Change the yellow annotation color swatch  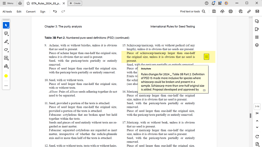[6, 76]
